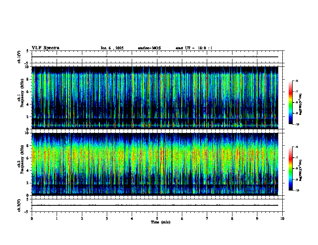The image size is (318, 245).
Task: Click the "ch.1(V)" vertical axis label
Action: [19, 57]
